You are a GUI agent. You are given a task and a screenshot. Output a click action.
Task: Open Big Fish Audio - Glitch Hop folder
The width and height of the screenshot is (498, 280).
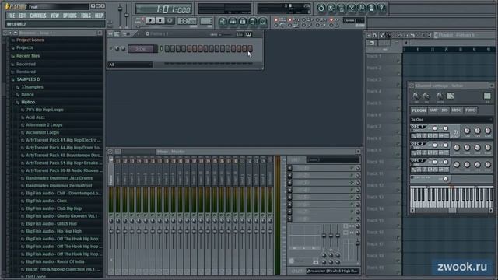(x=51, y=224)
